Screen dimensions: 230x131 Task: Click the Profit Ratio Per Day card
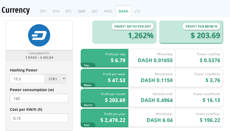(124, 32)
